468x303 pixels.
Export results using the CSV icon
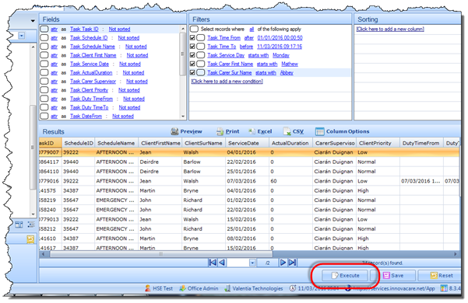[287, 131]
